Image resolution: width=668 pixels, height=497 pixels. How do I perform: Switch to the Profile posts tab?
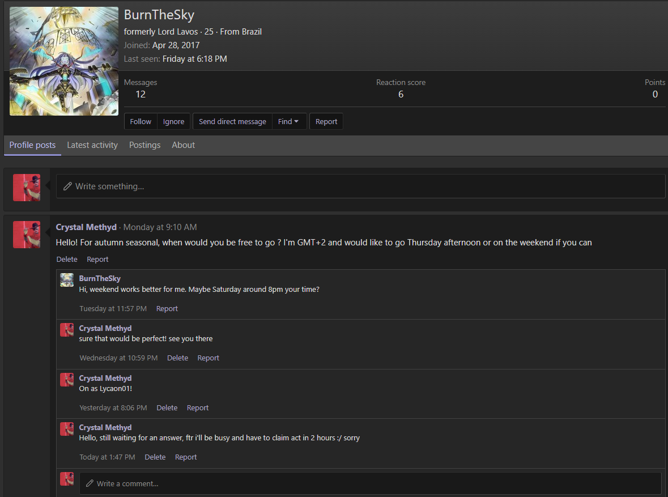coord(32,145)
